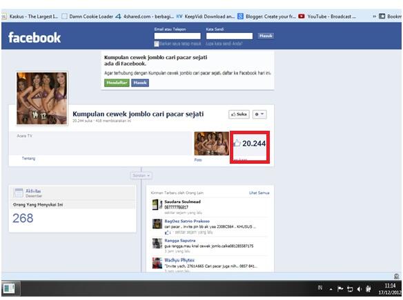Open the Foto thumbnail
Image resolution: width=403 pixels, height=300 pixels.
(x=212, y=144)
